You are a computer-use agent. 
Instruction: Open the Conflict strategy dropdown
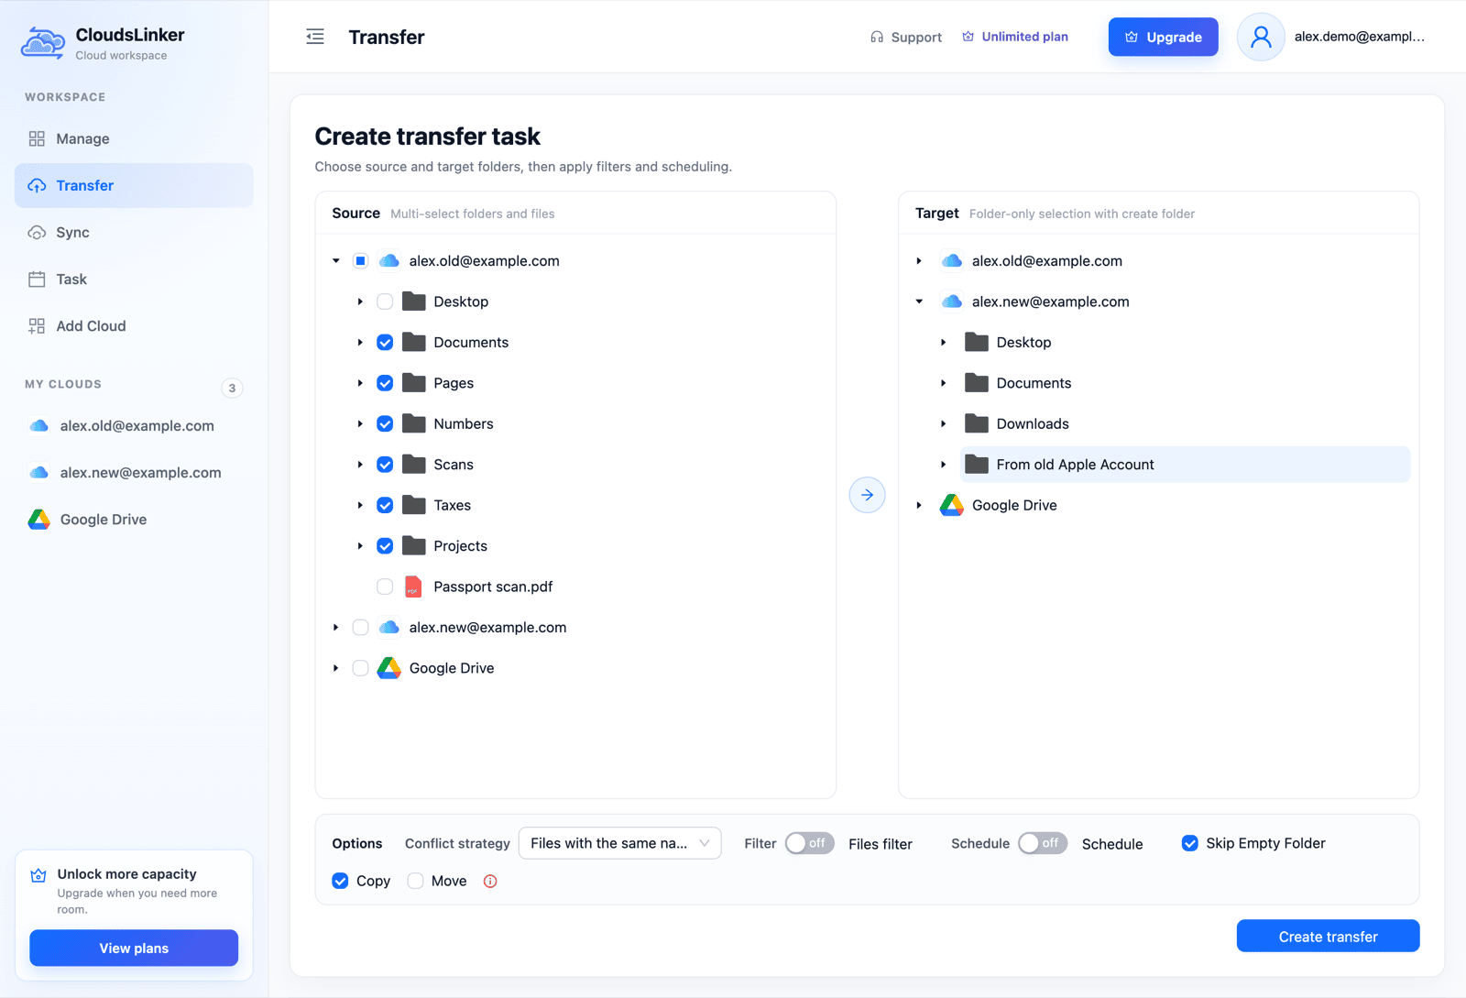tap(620, 843)
